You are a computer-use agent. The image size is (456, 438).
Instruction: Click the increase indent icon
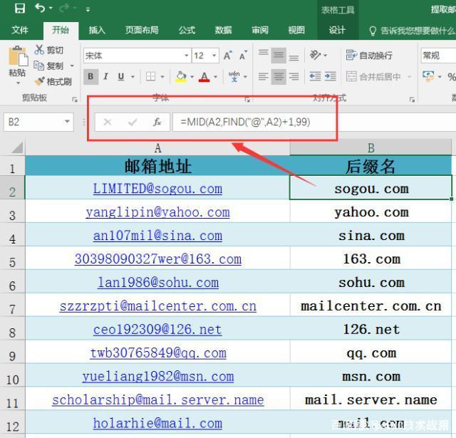coord(330,76)
